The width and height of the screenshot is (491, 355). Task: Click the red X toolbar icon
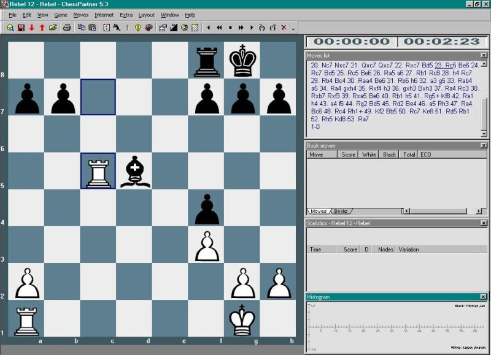(x=284, y=28)
